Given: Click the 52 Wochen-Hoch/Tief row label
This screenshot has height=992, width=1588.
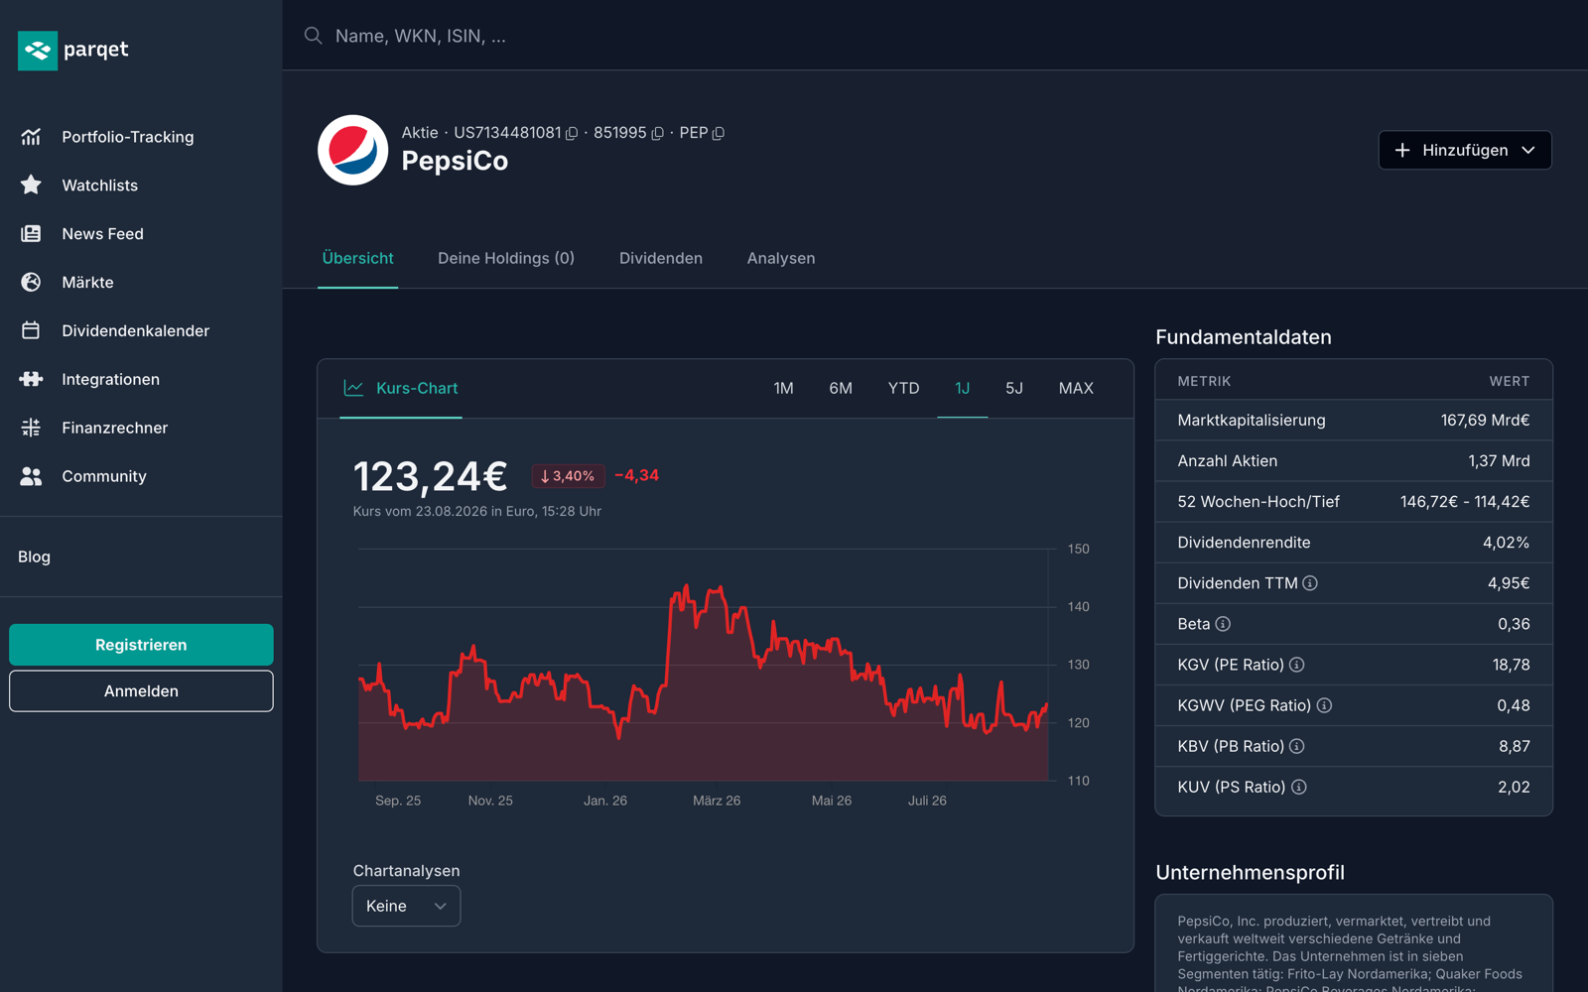Looking at the screenshot, I should tap(1258, 502).
